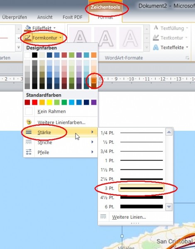This screenshot has width=195, height=249.
Task: Open the Pfeile submenu entry
Action: pos(61,152)
